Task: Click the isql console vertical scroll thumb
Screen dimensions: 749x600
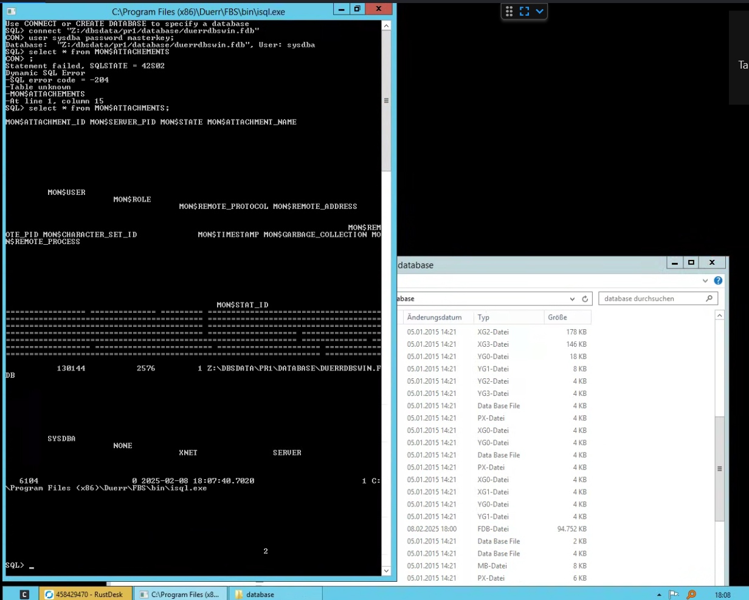Action: (386, 100)
